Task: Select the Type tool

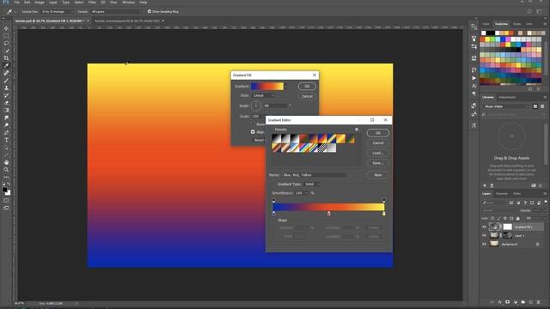Action: pyautogui.click(x=6, y=140)
